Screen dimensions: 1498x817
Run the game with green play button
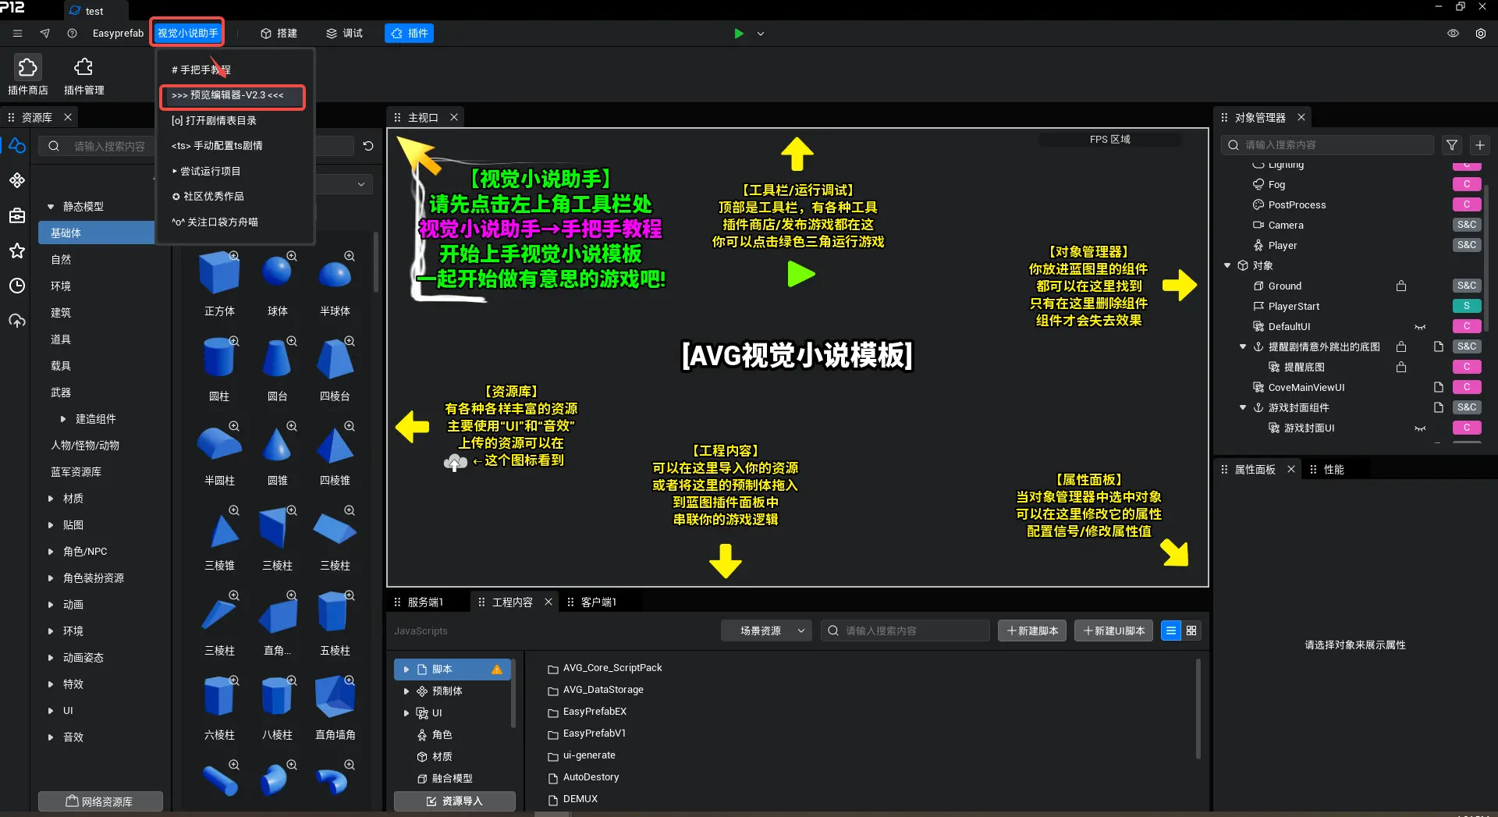point(739,34)
